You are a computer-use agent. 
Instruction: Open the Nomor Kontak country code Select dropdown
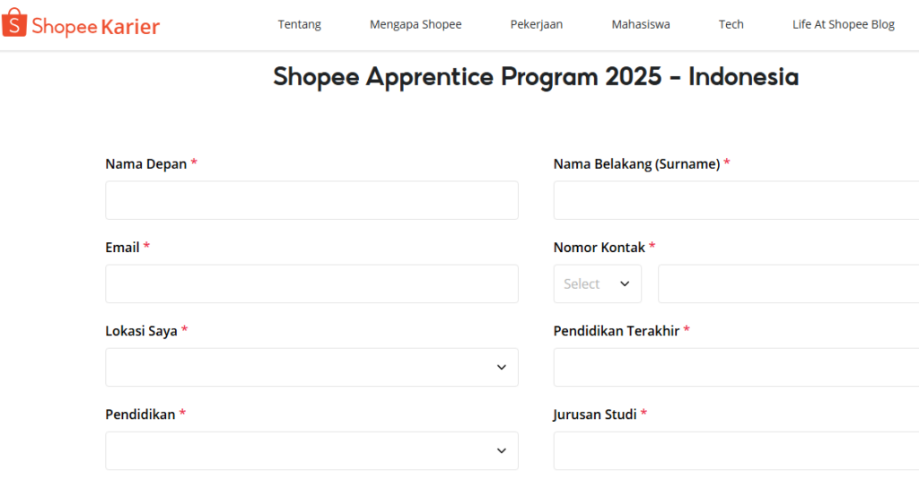(x=597, y=284)
